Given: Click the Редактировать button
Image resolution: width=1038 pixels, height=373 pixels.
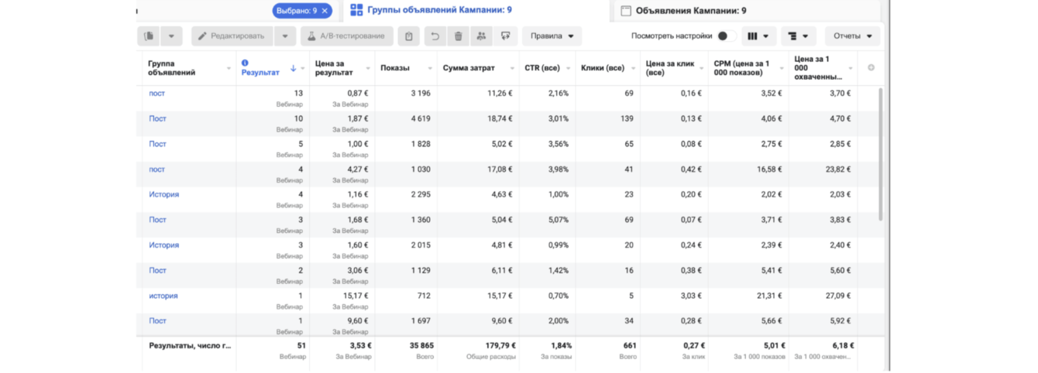Looking at the screenshot, I should click(x=232, y=36).
